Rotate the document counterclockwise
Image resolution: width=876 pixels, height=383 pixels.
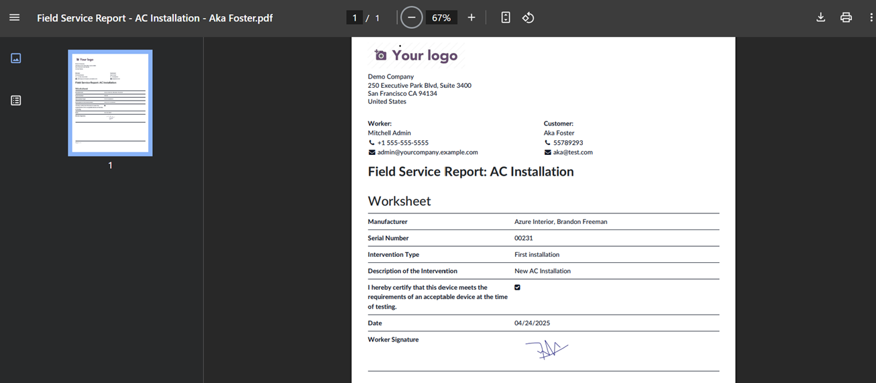tap(528, 17)
